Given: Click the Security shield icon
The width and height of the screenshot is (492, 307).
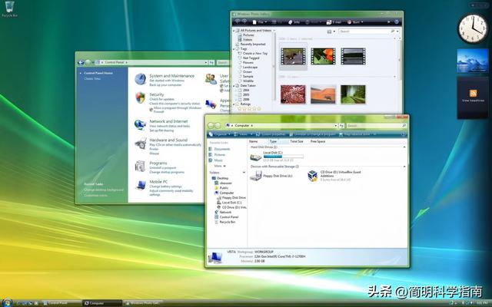Looking at the screenshot, I should tap(141, 97).
